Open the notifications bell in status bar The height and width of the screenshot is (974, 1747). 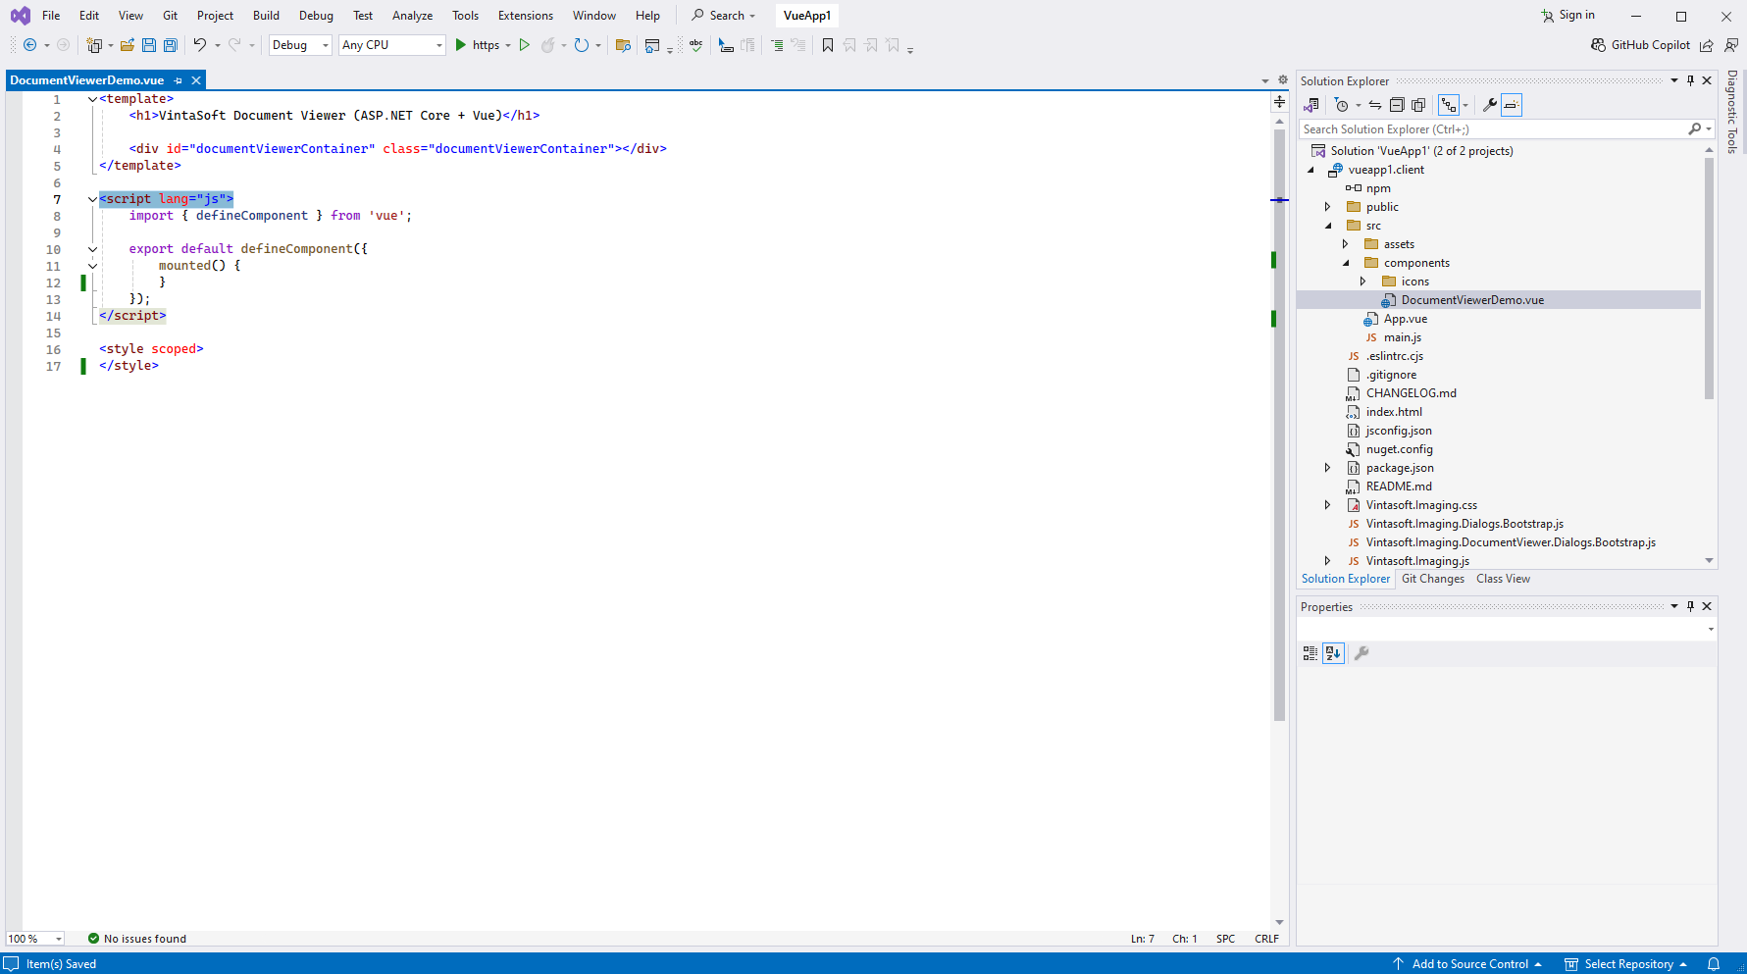[x=1714, y=964]
